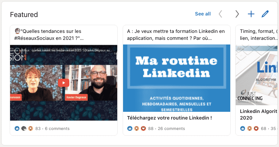Viewport: 279px width, 147px height.
Task: Open the See all link
Action: (x=203, y=14)
